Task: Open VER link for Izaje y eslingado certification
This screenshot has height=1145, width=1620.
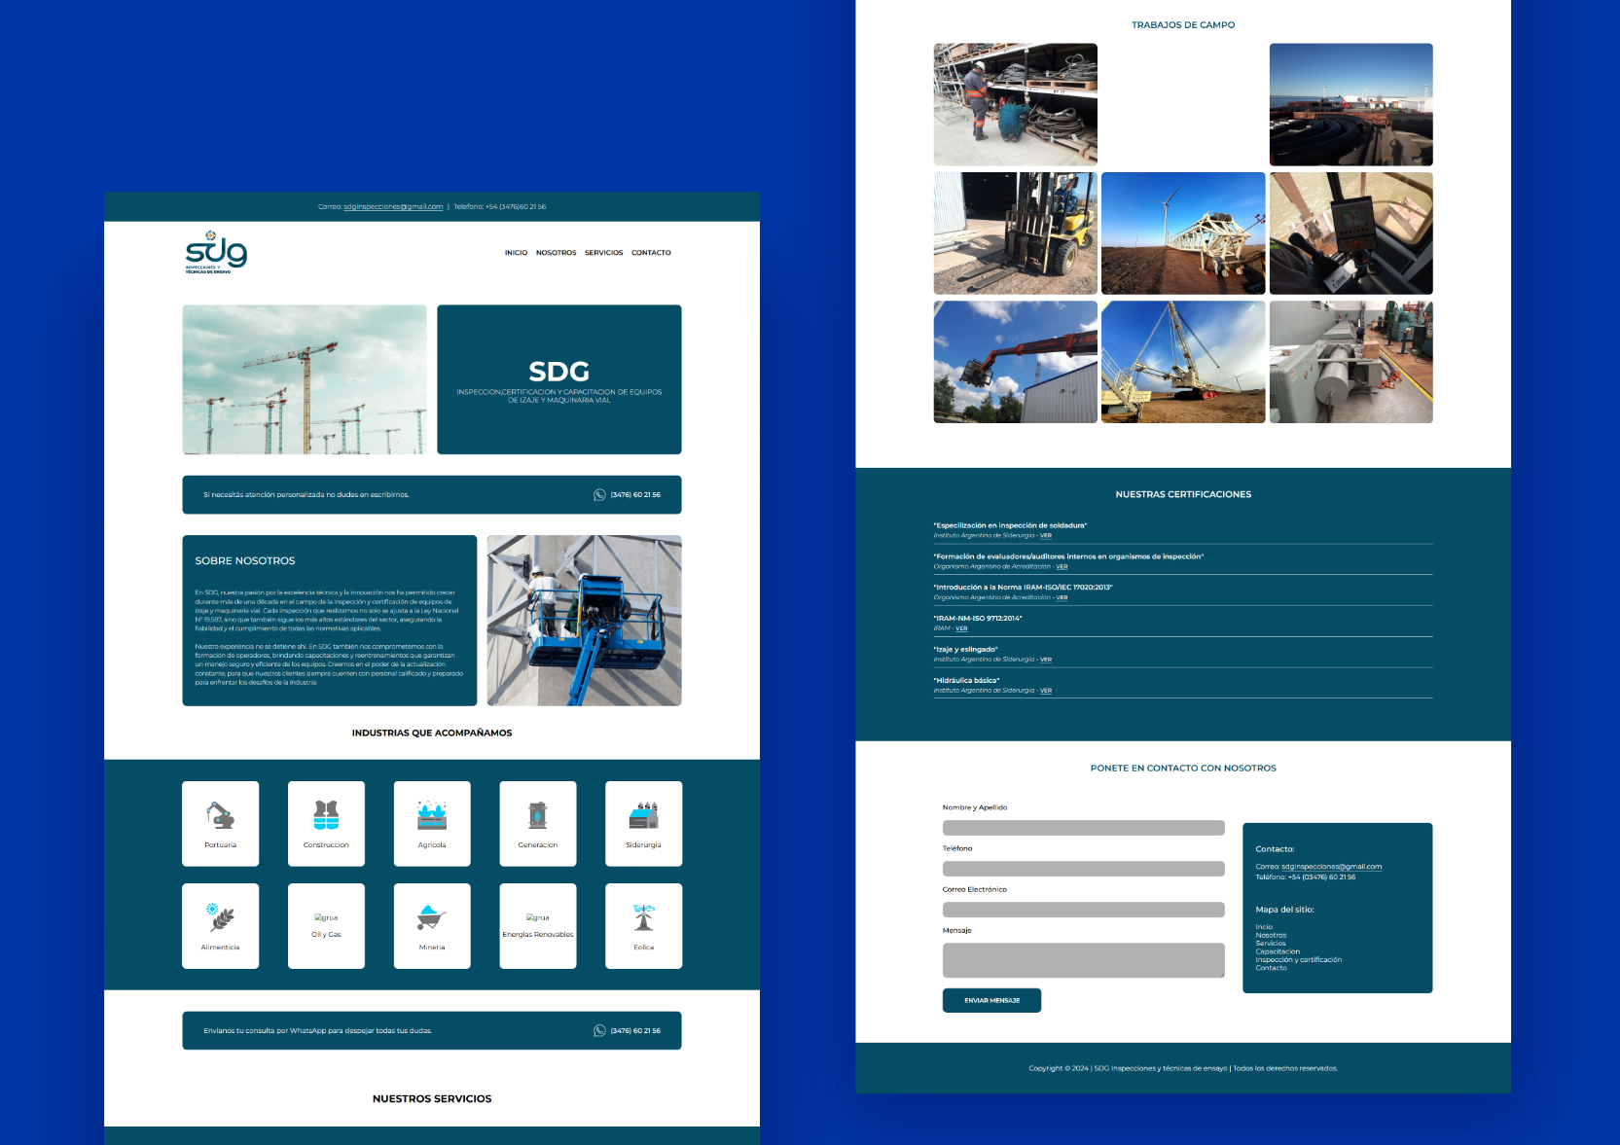Action: (x=1046, y=660)
